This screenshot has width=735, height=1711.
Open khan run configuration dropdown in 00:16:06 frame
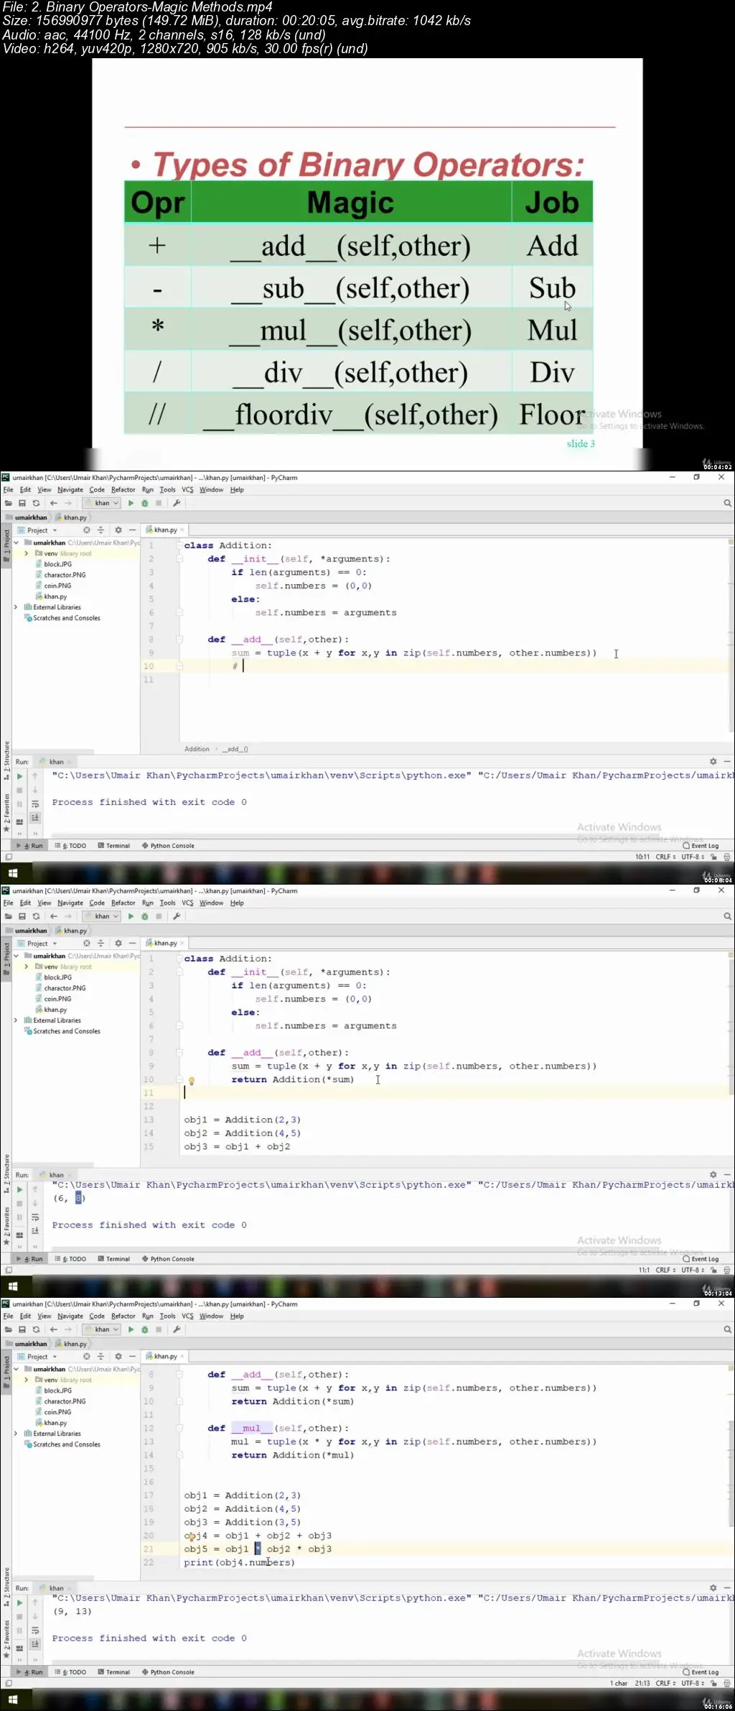point(101,1329)
